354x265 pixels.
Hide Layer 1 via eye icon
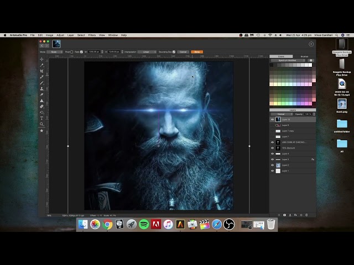click(273, 171)
